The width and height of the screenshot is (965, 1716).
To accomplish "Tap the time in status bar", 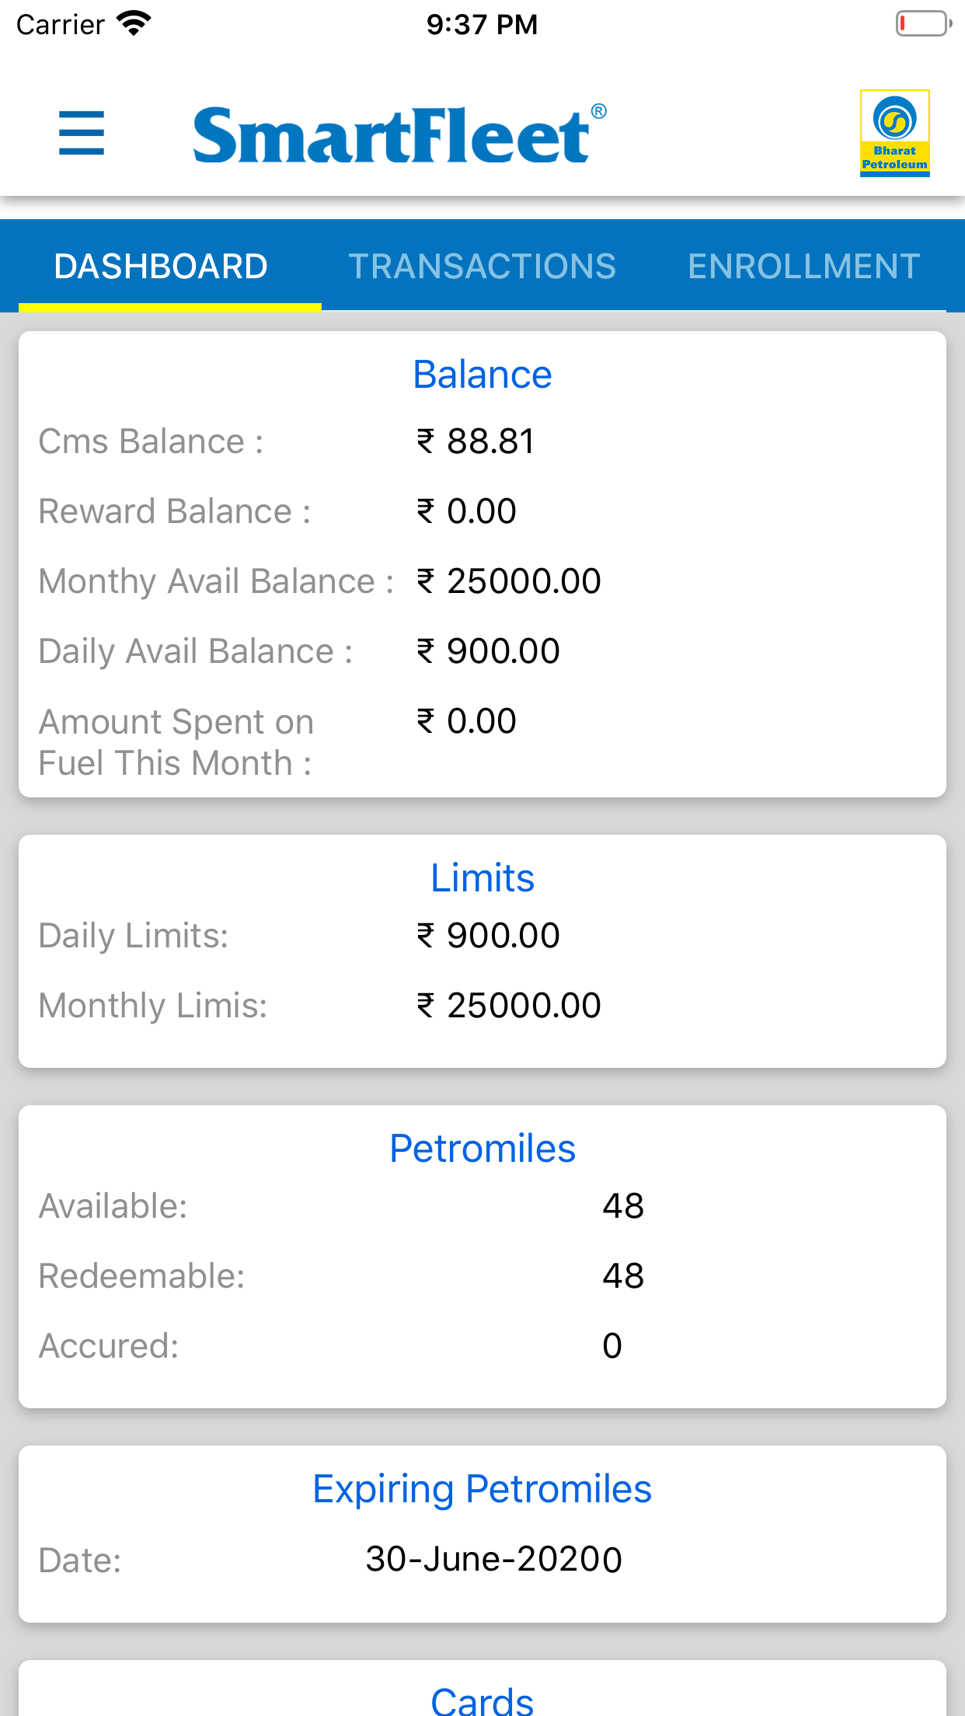I will (x=482, y=24).
